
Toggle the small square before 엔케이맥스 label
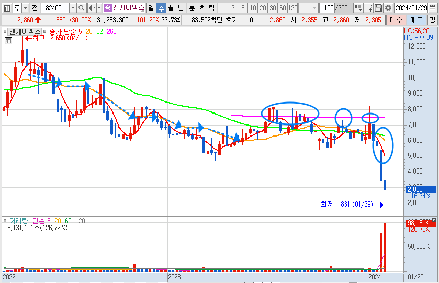pyautogui.click(x=5, y=31)
